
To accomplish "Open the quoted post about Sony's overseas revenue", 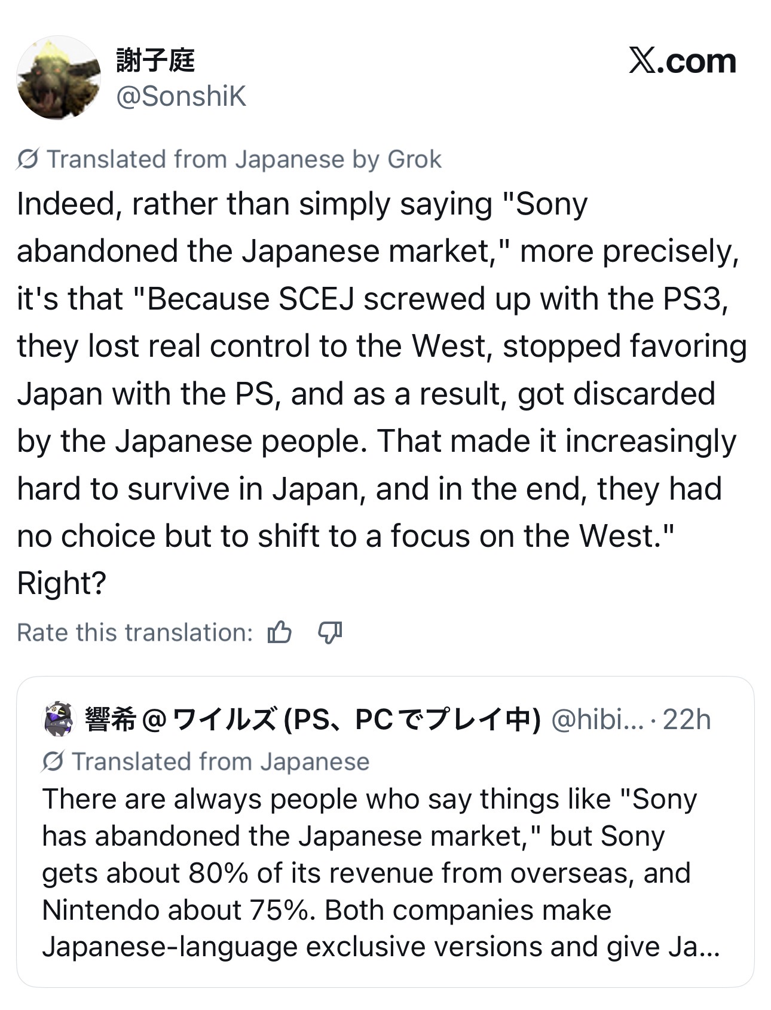I will [385, 832].
